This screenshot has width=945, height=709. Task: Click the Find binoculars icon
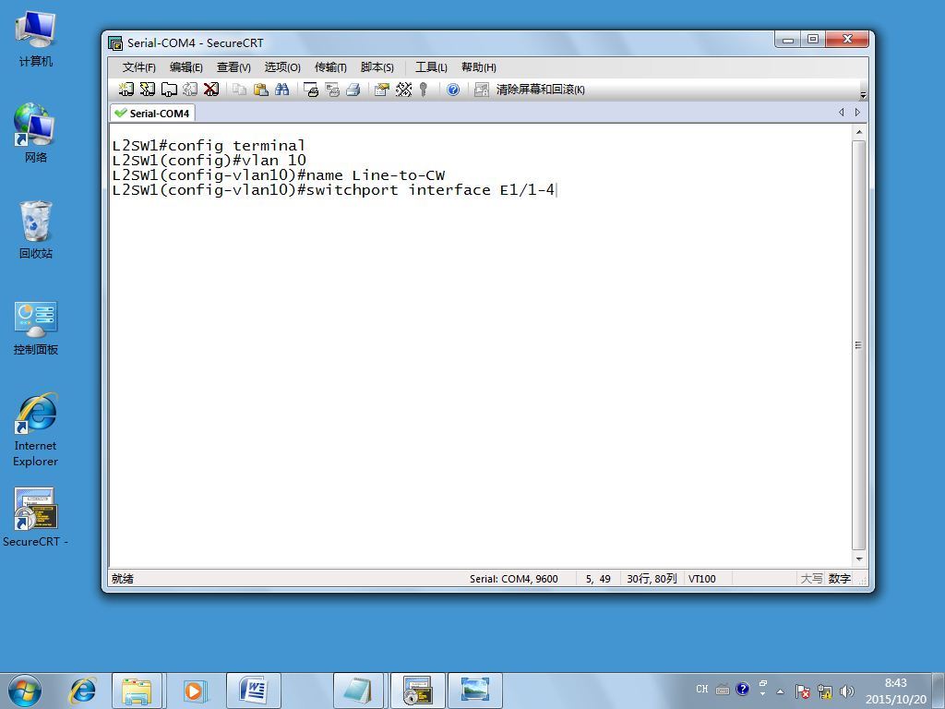pos(282,90)
